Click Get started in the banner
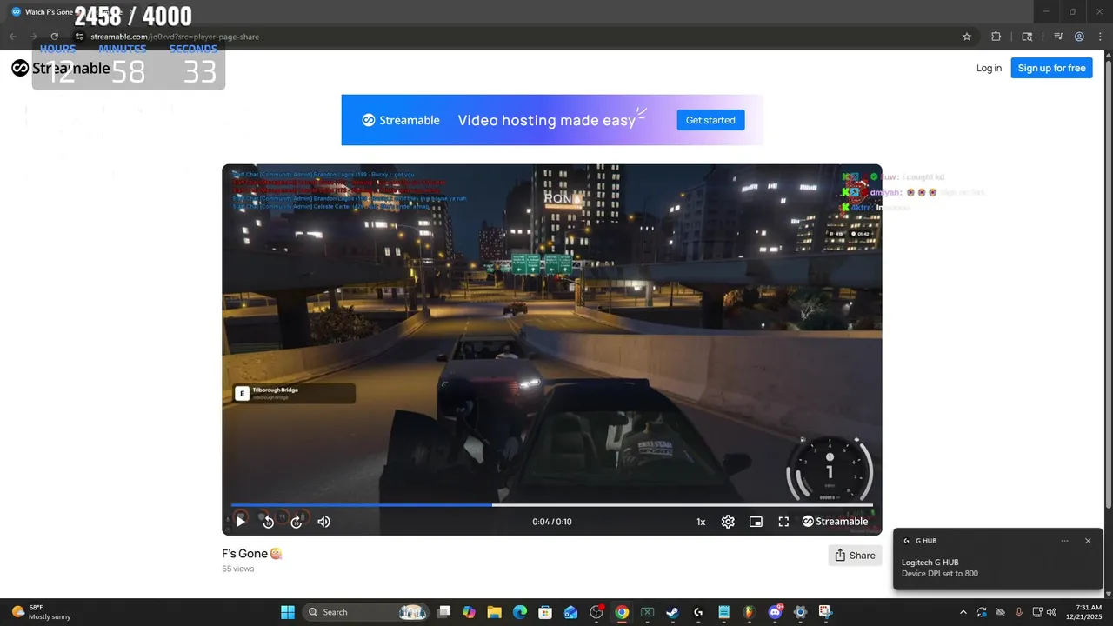 coord(710,120)
